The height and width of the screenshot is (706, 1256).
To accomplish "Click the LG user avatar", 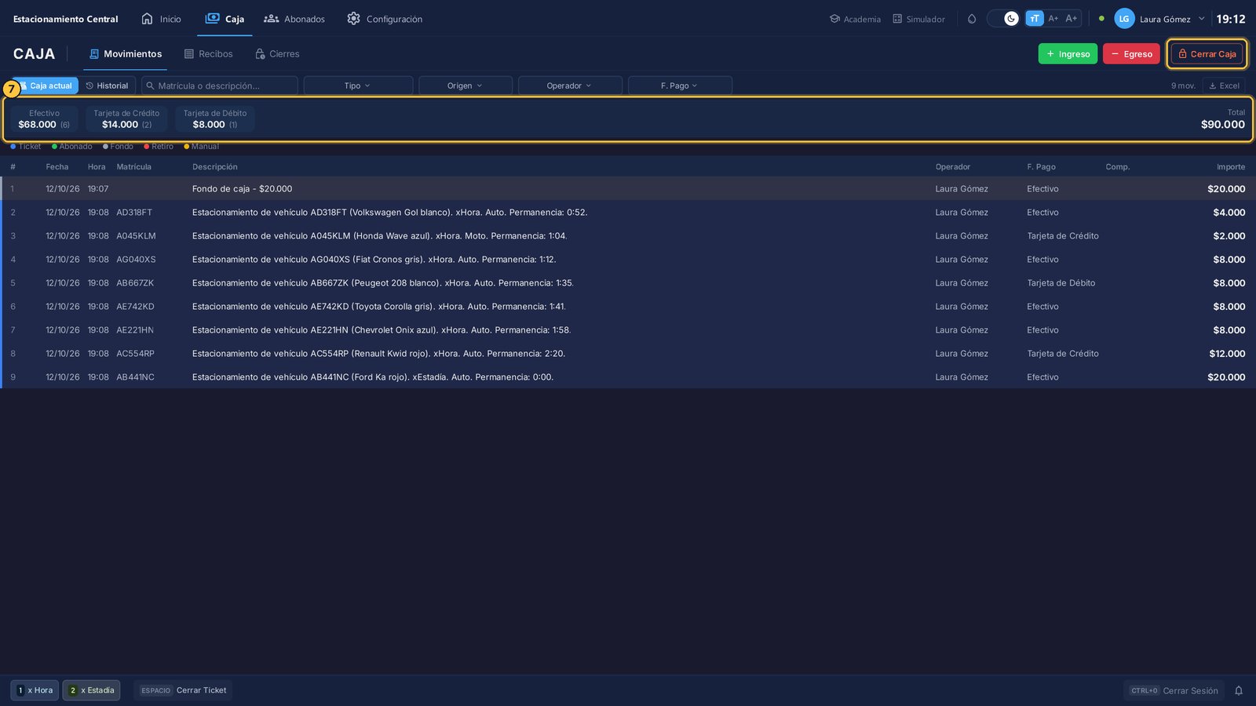I will pyautogui.click(x=1124, y=19).
